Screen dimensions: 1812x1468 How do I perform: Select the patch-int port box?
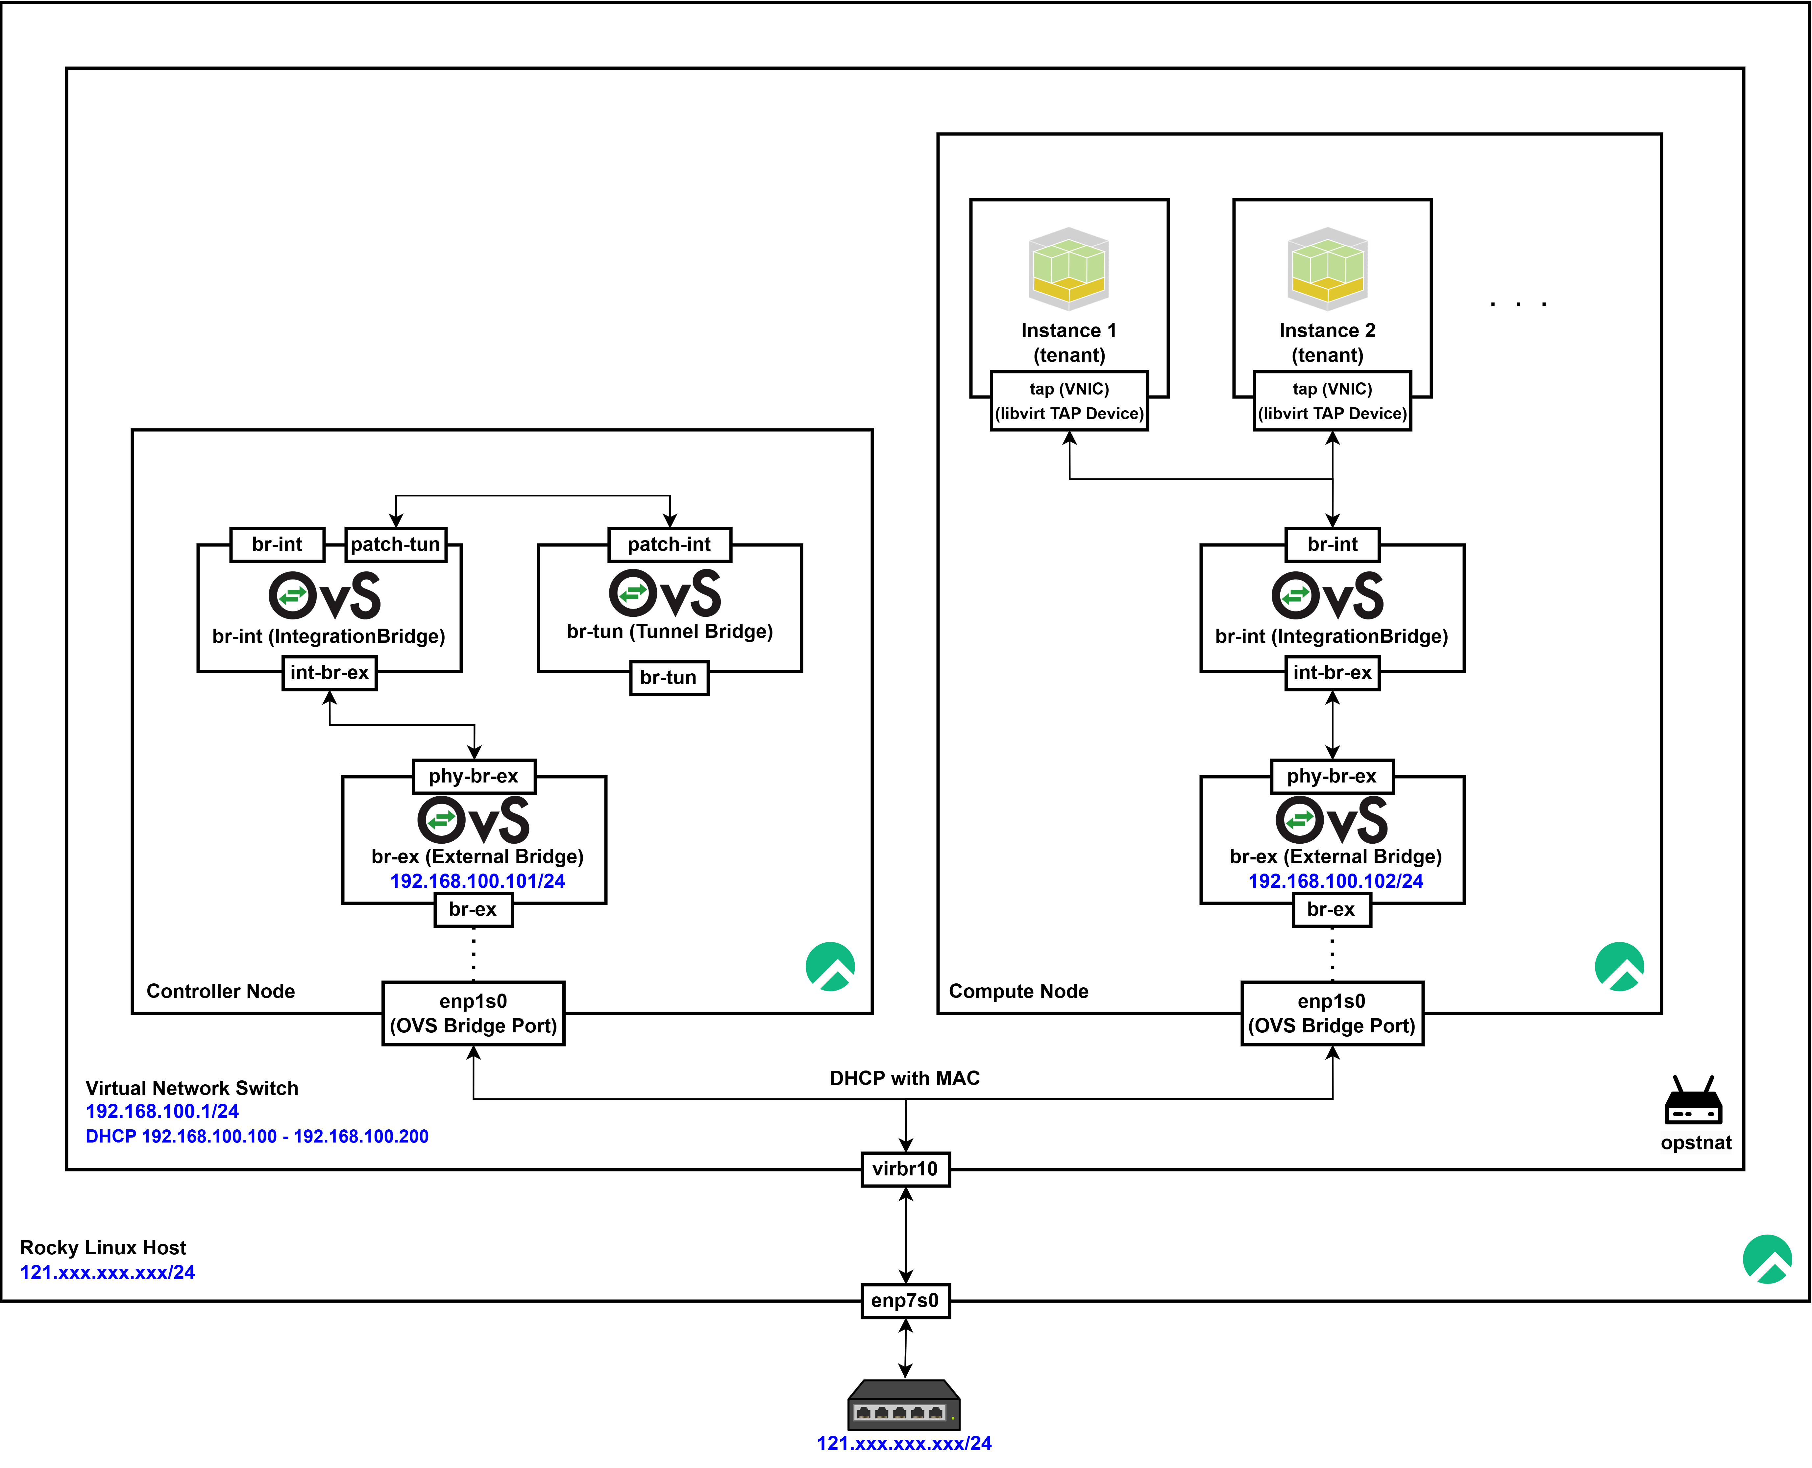(669, 544)
